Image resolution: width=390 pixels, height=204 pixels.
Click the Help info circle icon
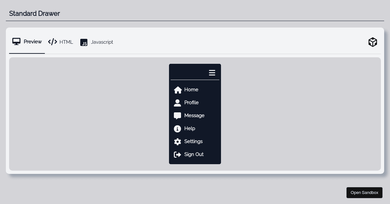click(177, 129)
